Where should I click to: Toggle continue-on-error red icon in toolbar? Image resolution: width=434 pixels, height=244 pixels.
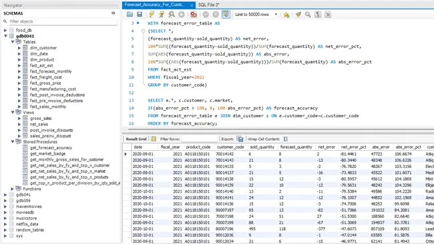click(x=194, y=15)
